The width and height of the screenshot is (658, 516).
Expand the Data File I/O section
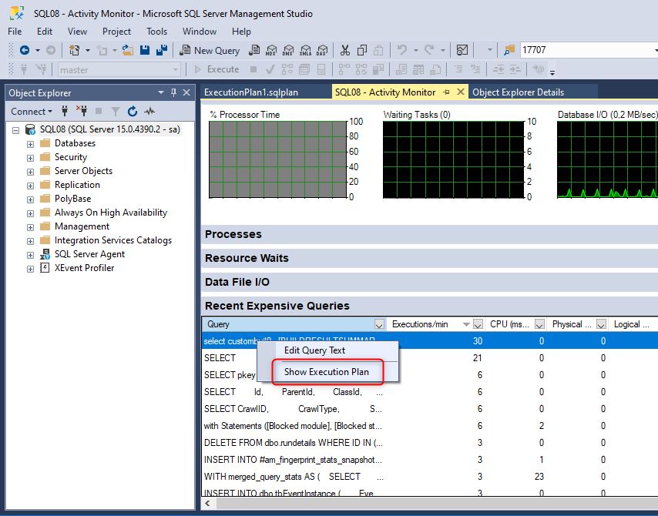tap(430, 282)
